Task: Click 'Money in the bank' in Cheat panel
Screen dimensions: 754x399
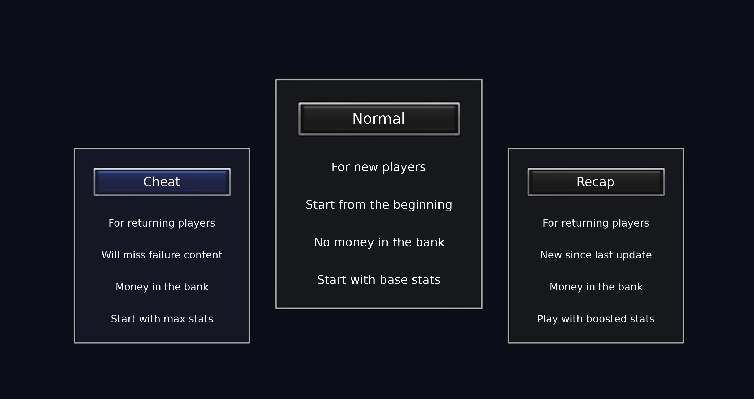Action: tap(162, 287)
